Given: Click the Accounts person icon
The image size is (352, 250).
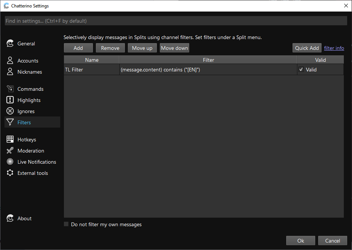Looking at the screenshot, I should (x=10, y=60).
